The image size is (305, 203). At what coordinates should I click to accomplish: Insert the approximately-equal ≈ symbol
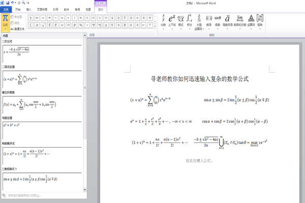click(x=137, y=18)
